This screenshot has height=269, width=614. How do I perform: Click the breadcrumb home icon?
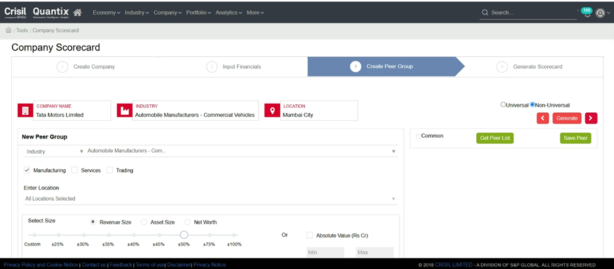[x=9, y=30]
